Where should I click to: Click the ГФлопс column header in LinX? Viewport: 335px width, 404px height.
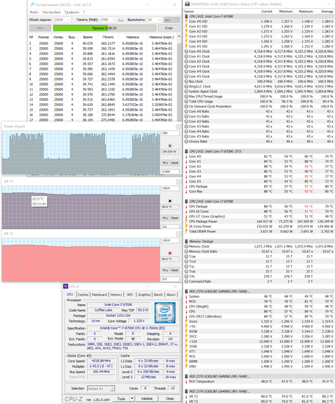click(108, 37)
